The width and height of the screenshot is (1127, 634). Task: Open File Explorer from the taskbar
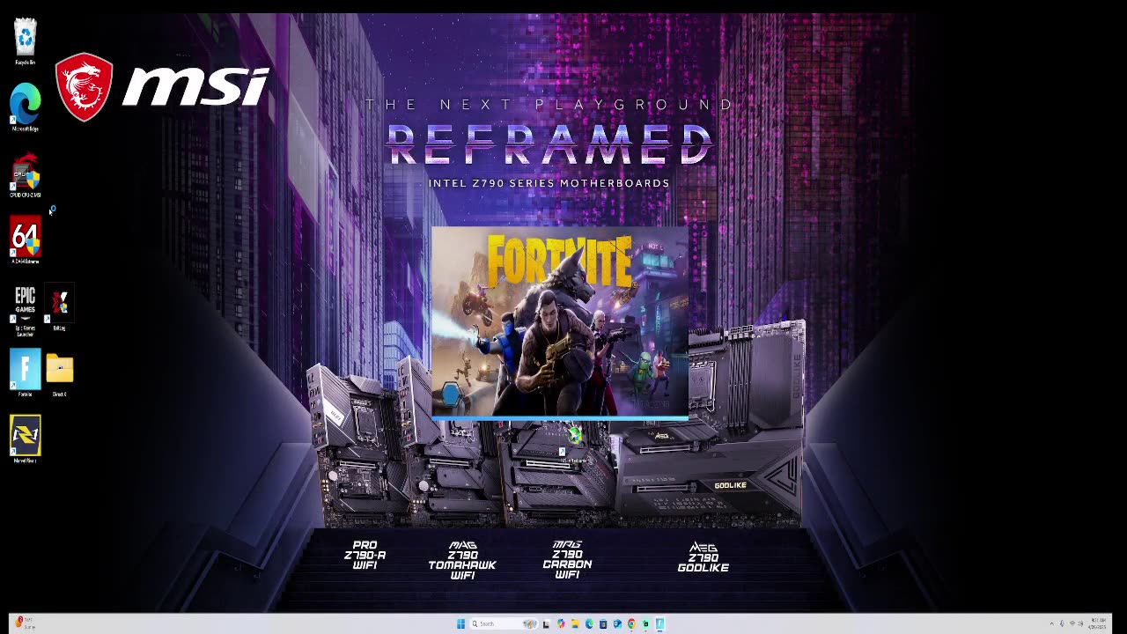tap(575, 623)
